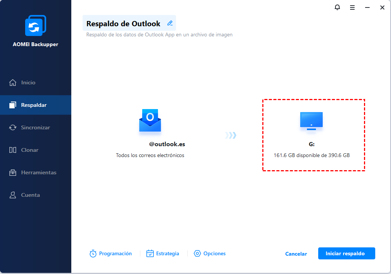
Task: Click the Clonar sidebar icon
Action: click(x=13, y=150)
